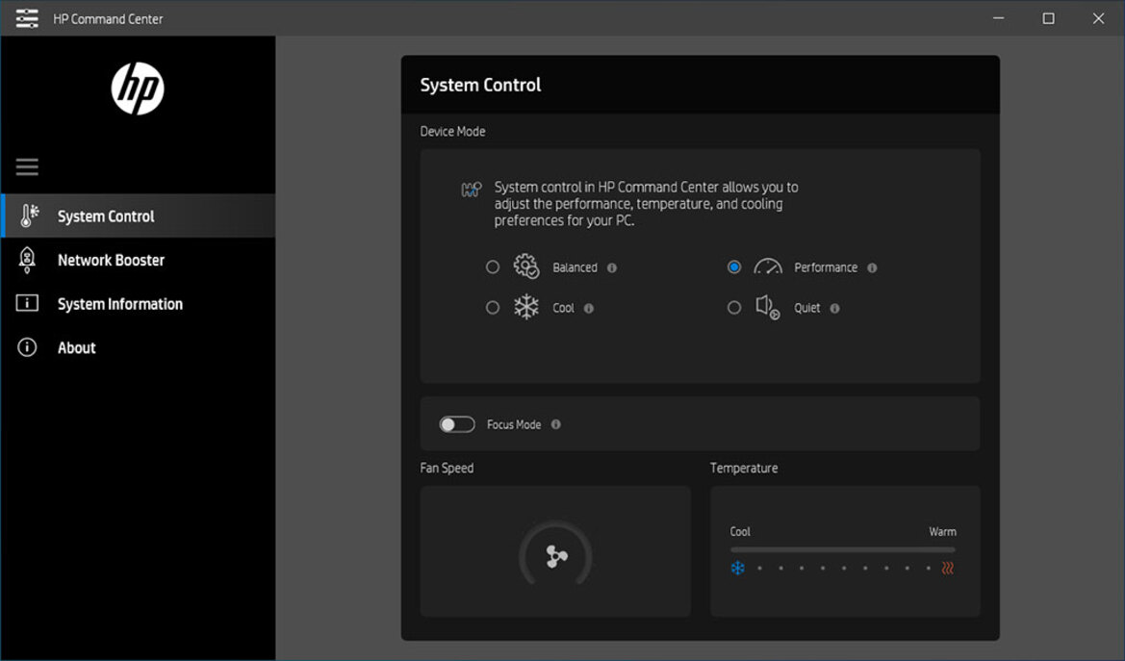Screen dimensions: 1125x661
Task: Click the Cool snowflake mode icon
Action: click(x=525, y=307)
